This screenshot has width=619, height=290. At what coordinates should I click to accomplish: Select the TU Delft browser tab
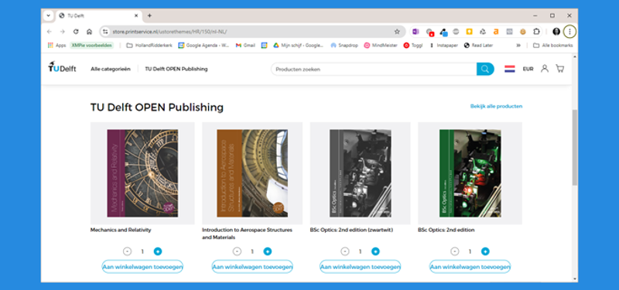tap(99, 15)
